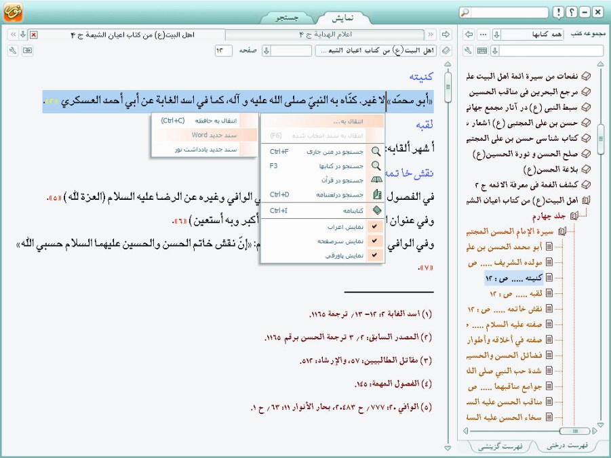
Task: Open the dropdown arrow left of the book title
Action: pos(266,51)
